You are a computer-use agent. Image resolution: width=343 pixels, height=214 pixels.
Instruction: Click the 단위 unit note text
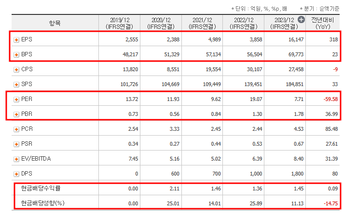tap(259, 9)
